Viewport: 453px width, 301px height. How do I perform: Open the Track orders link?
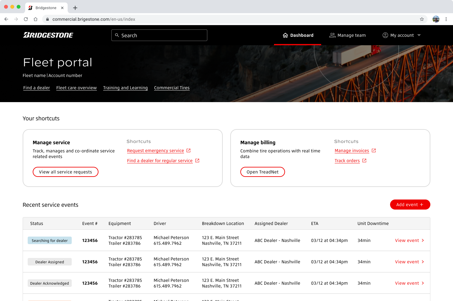tap(347, 161)
